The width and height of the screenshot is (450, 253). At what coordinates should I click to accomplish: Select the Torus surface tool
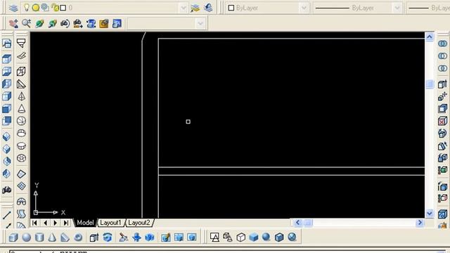(x=21, y=158)
